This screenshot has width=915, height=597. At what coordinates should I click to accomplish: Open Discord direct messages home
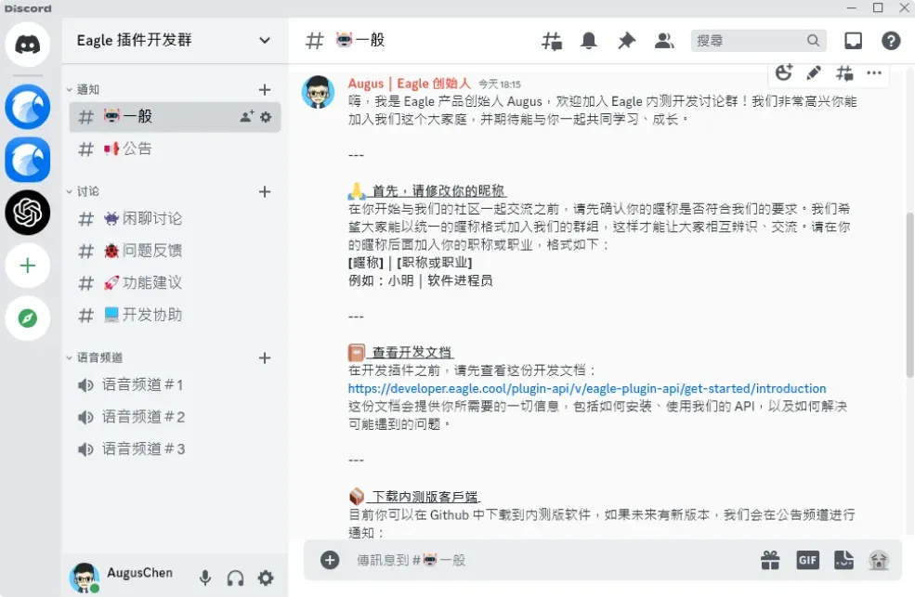click(x=28, y=45)
